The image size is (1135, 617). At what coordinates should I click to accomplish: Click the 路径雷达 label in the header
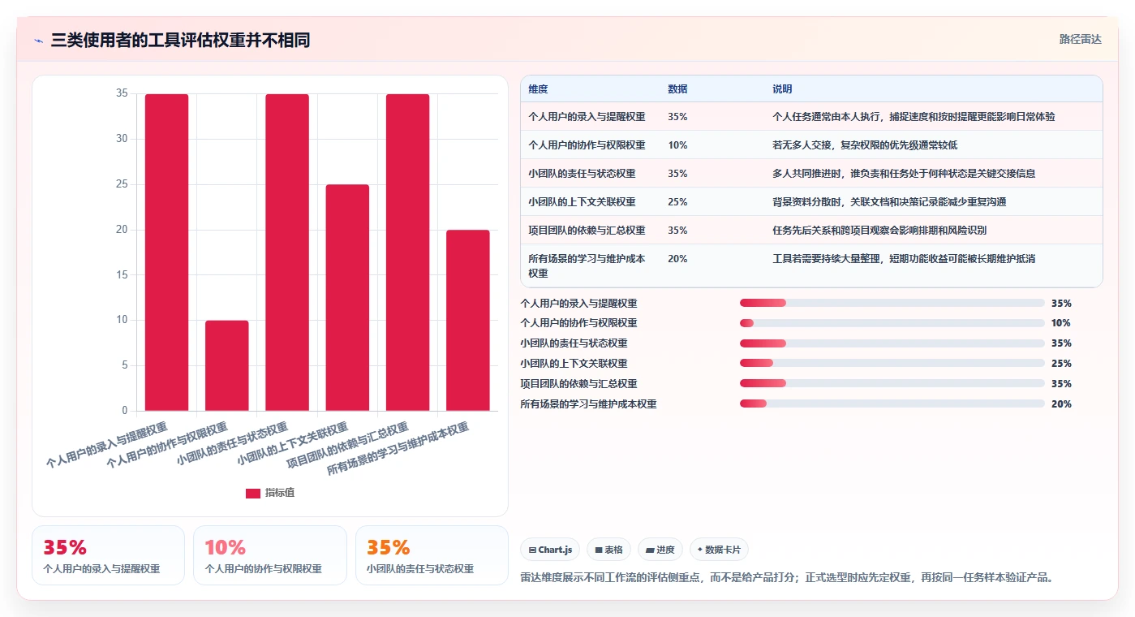(x=1080, y=39)
